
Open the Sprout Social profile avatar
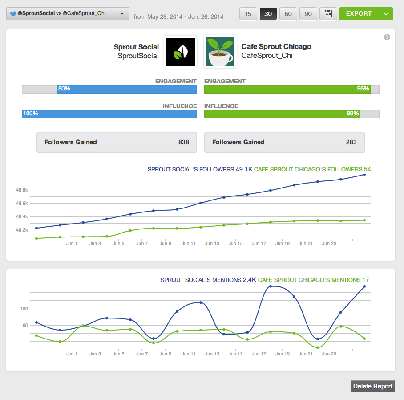point(180,52)
